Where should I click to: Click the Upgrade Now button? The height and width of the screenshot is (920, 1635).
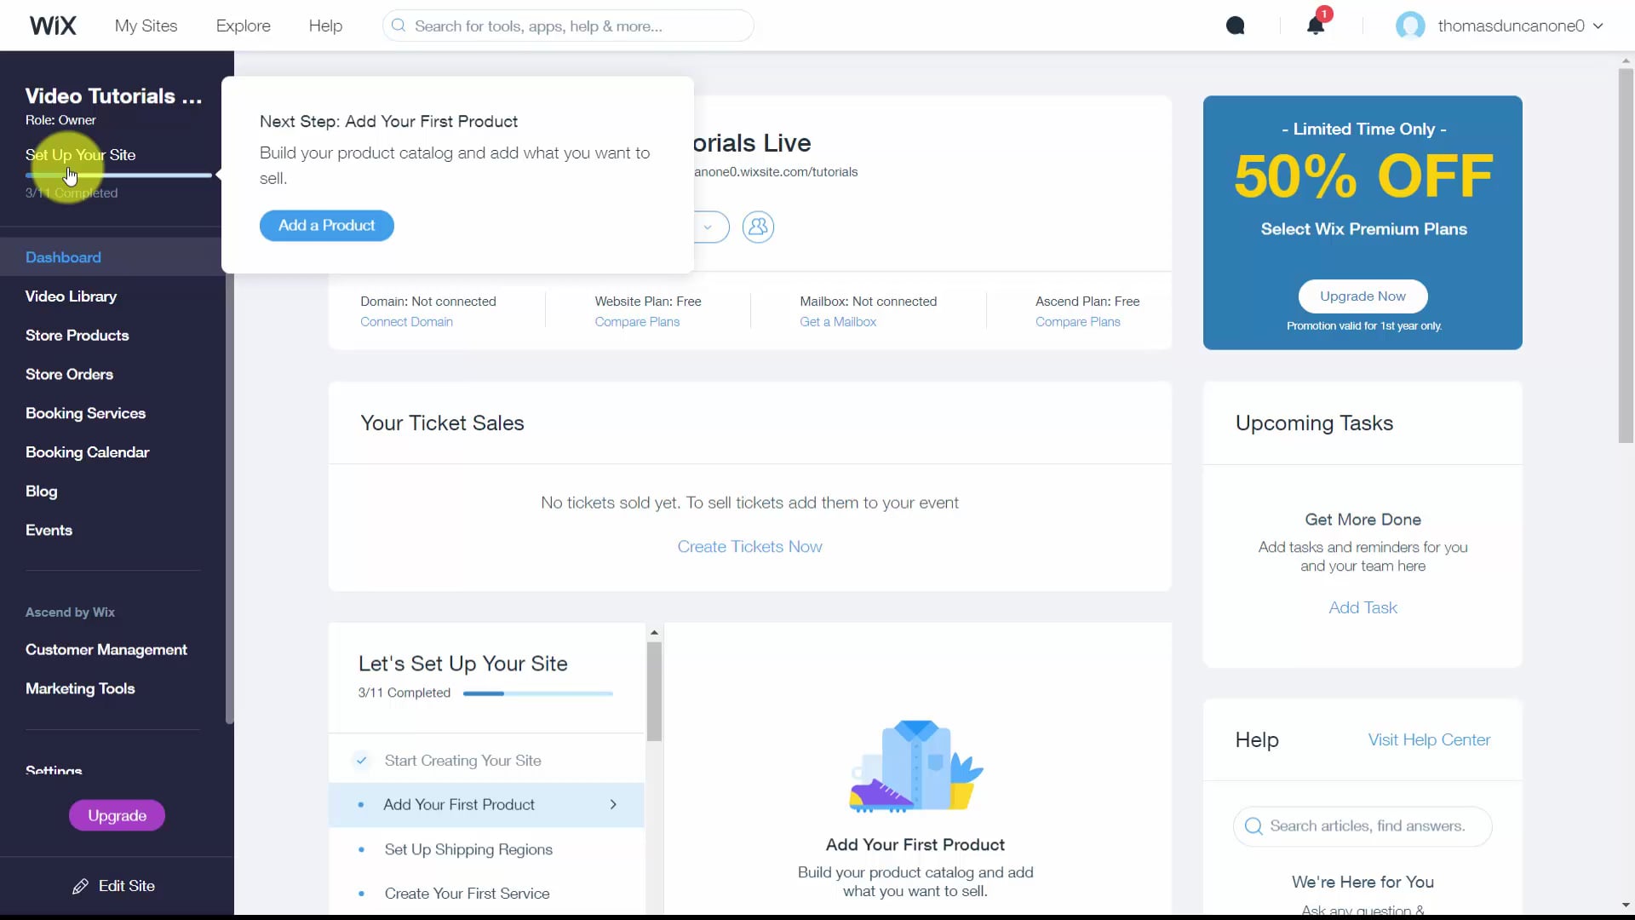click(1362, 296)
